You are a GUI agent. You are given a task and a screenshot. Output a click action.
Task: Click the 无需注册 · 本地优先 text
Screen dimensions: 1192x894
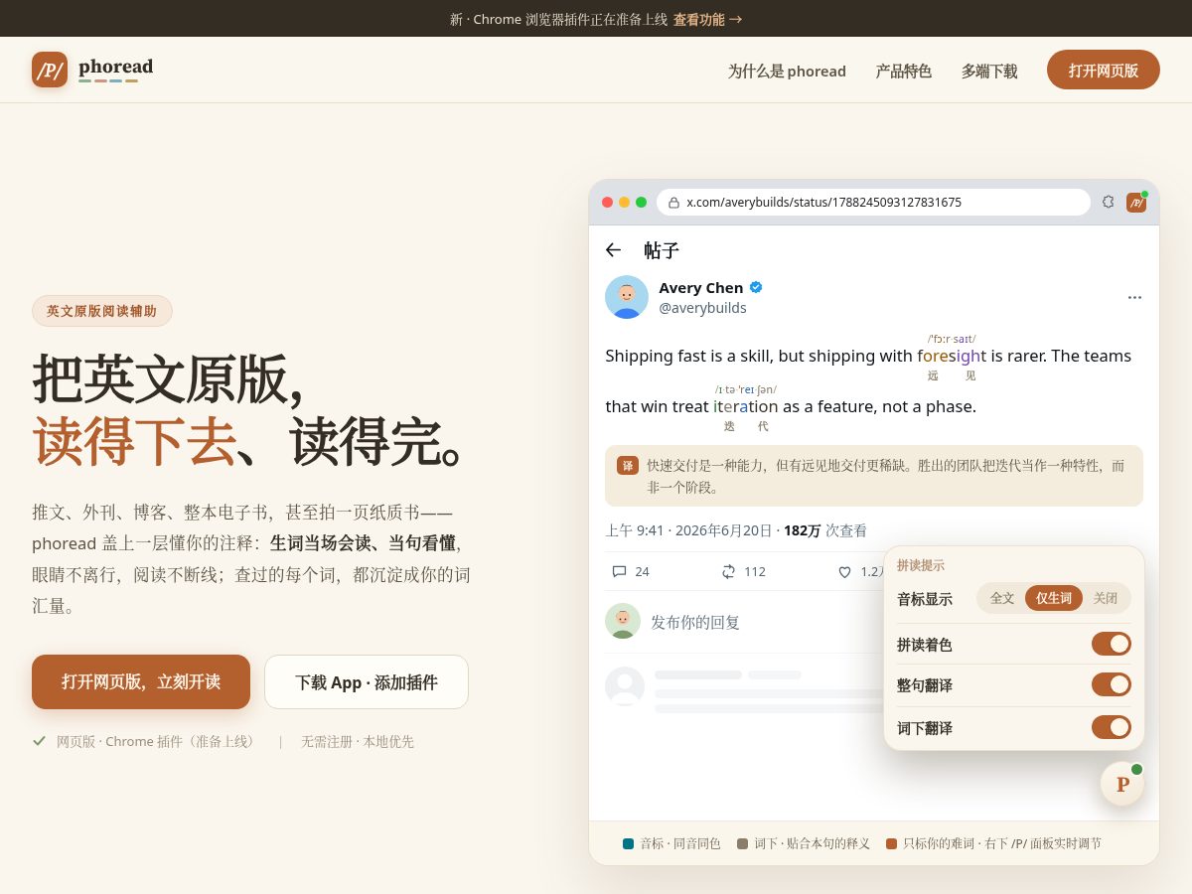pyautogui.click(x=358, y=741)
